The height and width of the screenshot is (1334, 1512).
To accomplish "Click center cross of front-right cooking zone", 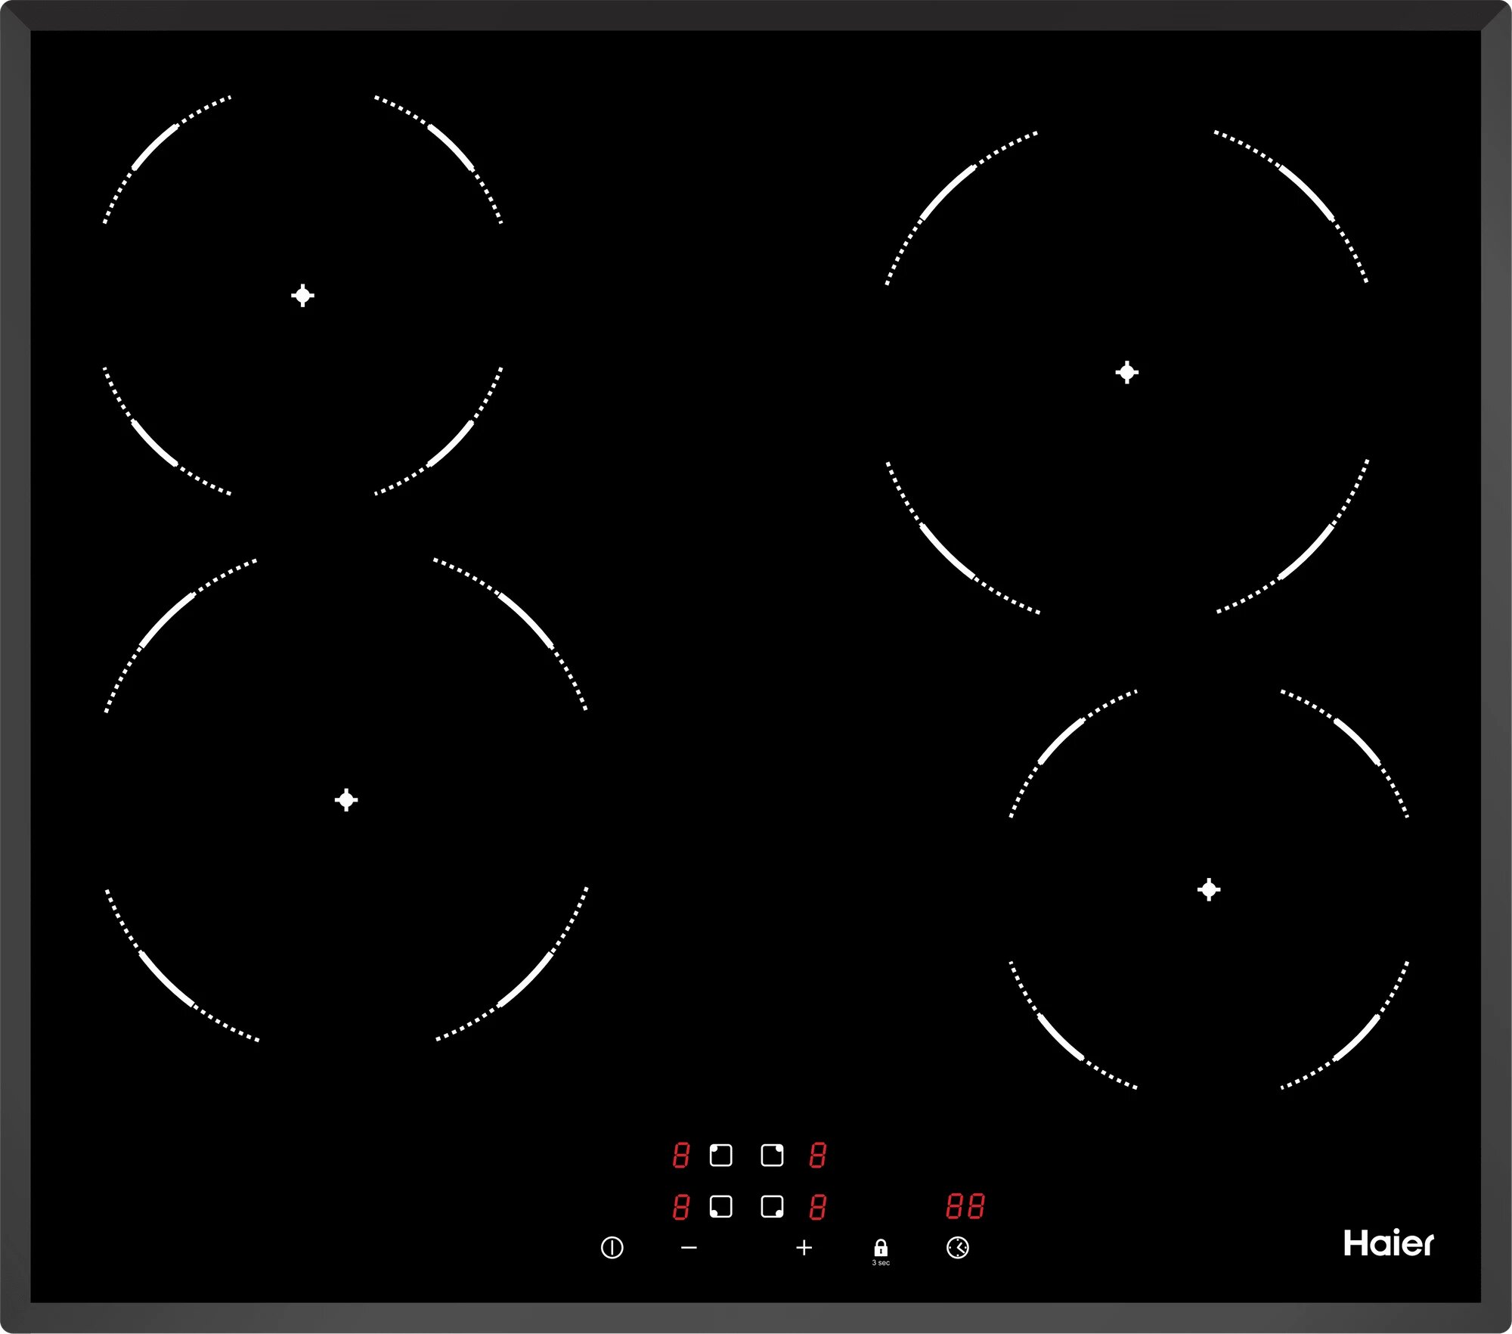I will 1209,889.
